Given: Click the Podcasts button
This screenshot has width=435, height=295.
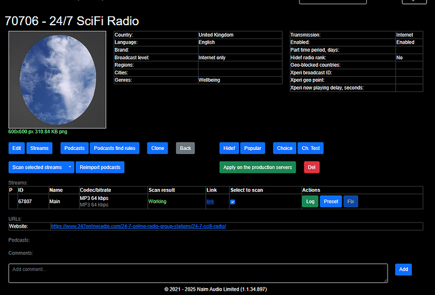Looking at the screenshot, I should (x=74, y=148).
